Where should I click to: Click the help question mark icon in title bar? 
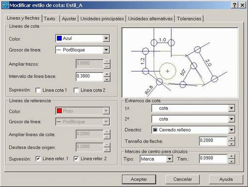pos(234,5)
